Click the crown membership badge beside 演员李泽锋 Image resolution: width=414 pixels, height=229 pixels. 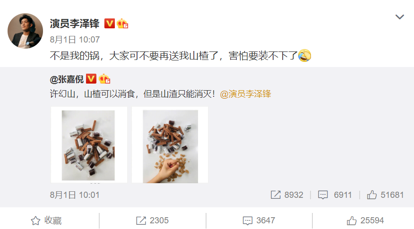(x=122, y=24)
